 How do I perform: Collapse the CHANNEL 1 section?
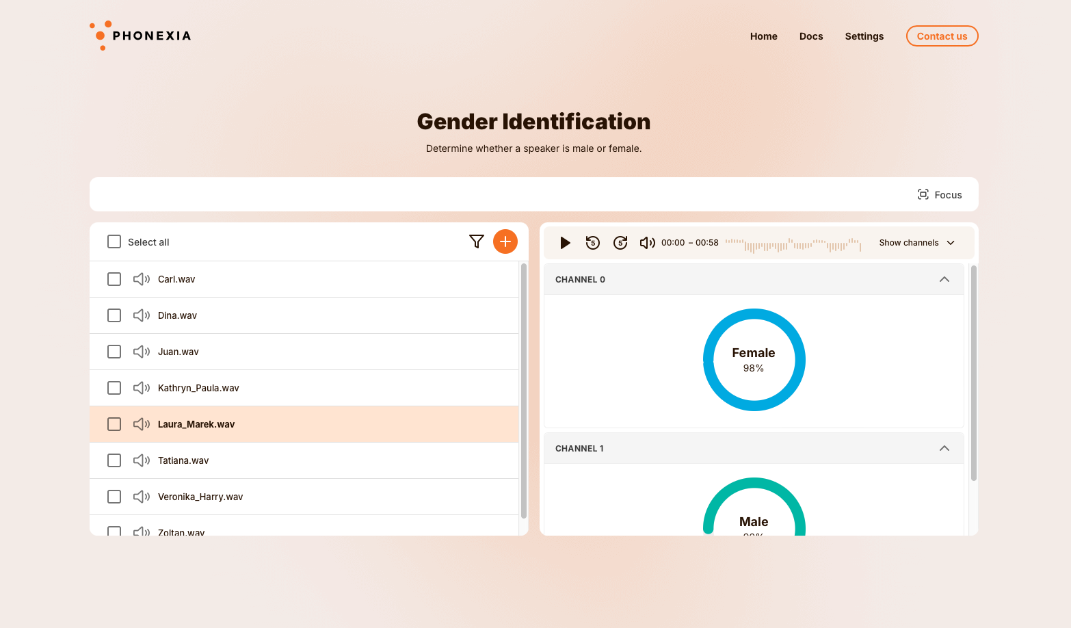944,448
